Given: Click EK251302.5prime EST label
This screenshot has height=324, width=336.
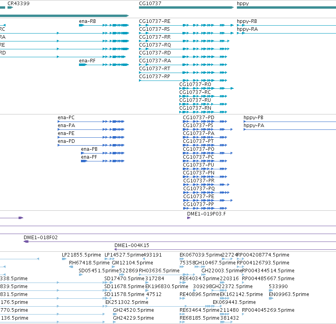Looking at the screenshot, I should pyautogui.click(x=127, y=303).
